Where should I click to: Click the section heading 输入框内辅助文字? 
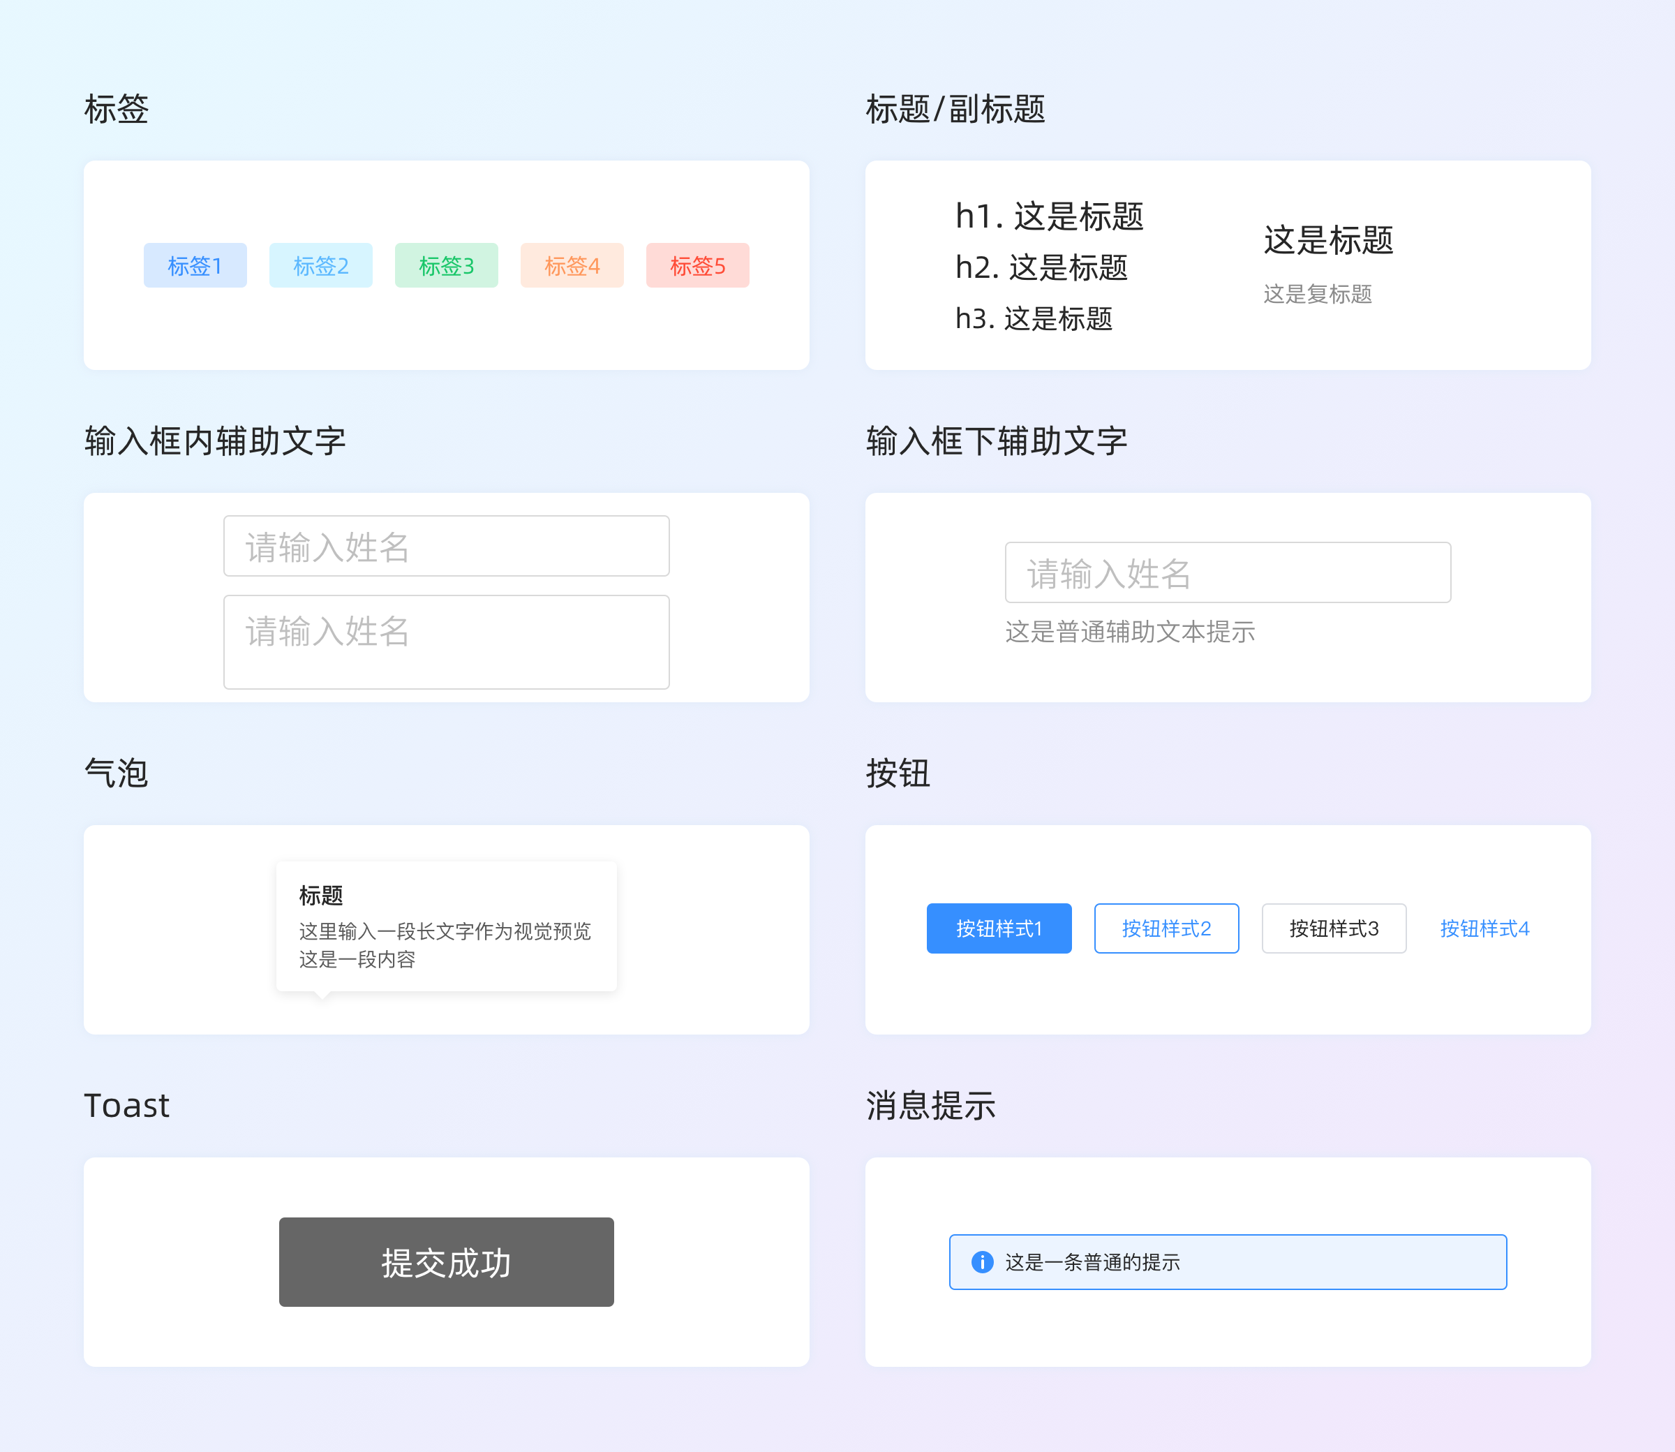(215, 440)
